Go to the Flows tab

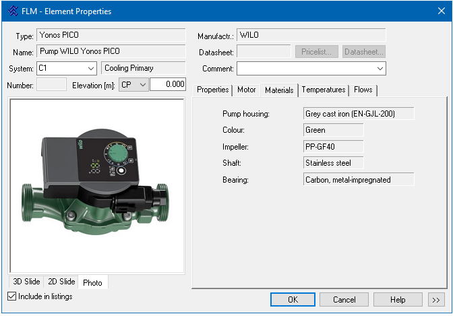pos(363,90)
